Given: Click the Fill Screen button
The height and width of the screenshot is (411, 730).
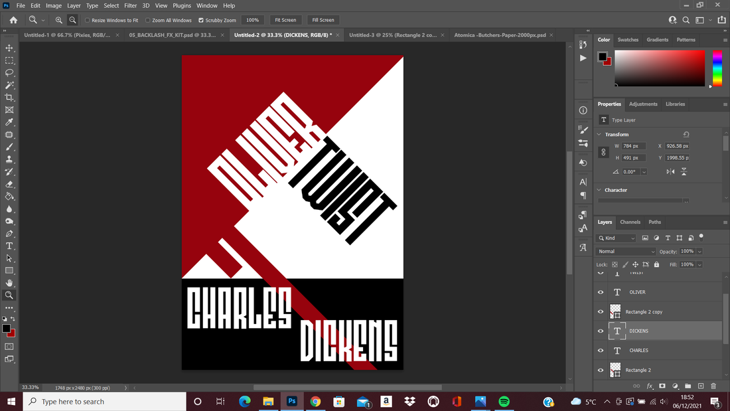Looking at the screenshot, I should coord(323,20).
